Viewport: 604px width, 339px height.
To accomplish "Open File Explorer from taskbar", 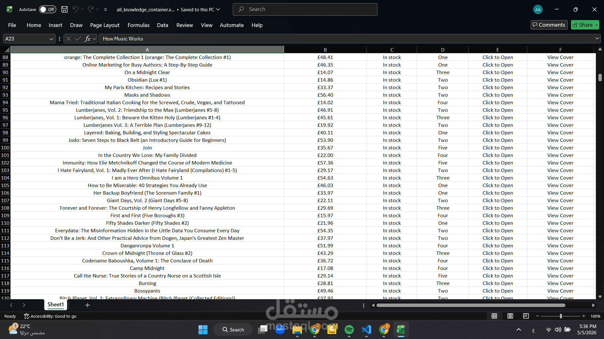I will click(x=297, y=330).
